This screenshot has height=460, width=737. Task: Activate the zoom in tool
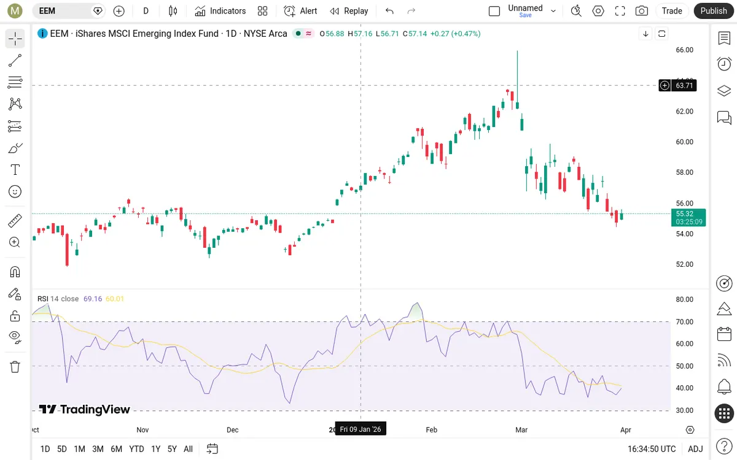pyautogui.click(x=15, y=242)
